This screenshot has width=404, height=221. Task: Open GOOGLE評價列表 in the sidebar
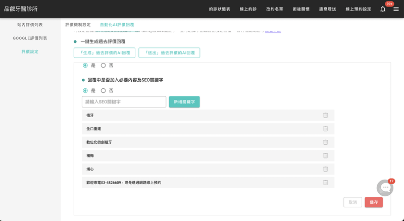point(30,38)
